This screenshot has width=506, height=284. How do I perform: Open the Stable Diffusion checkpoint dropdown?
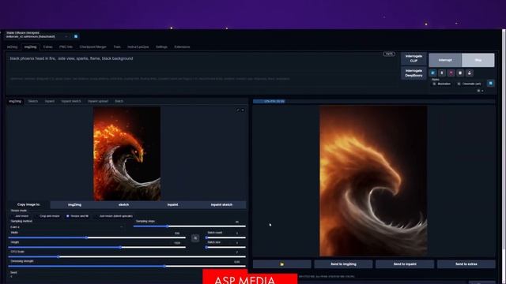pyautogui.click(x=37, y=36)
